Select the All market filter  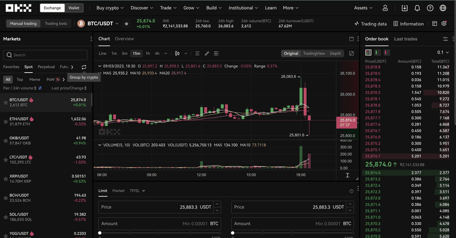(8, 79)
